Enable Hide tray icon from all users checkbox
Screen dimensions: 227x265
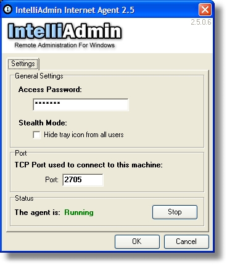(x=36, y=135)
